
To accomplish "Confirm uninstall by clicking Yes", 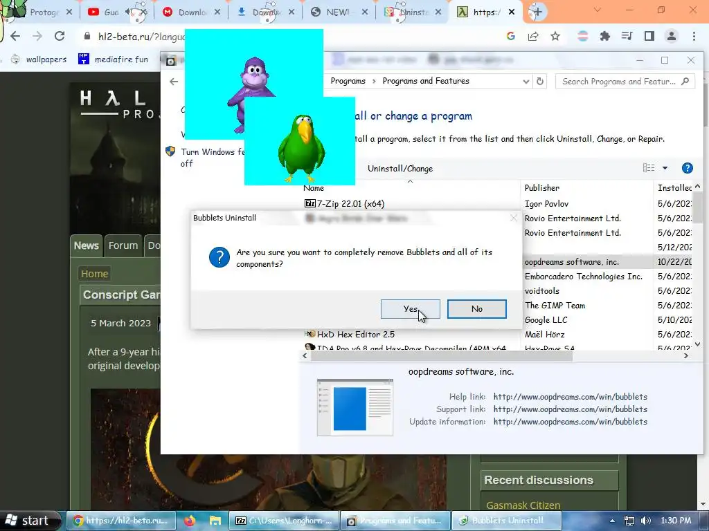I will tap(410, 309).
